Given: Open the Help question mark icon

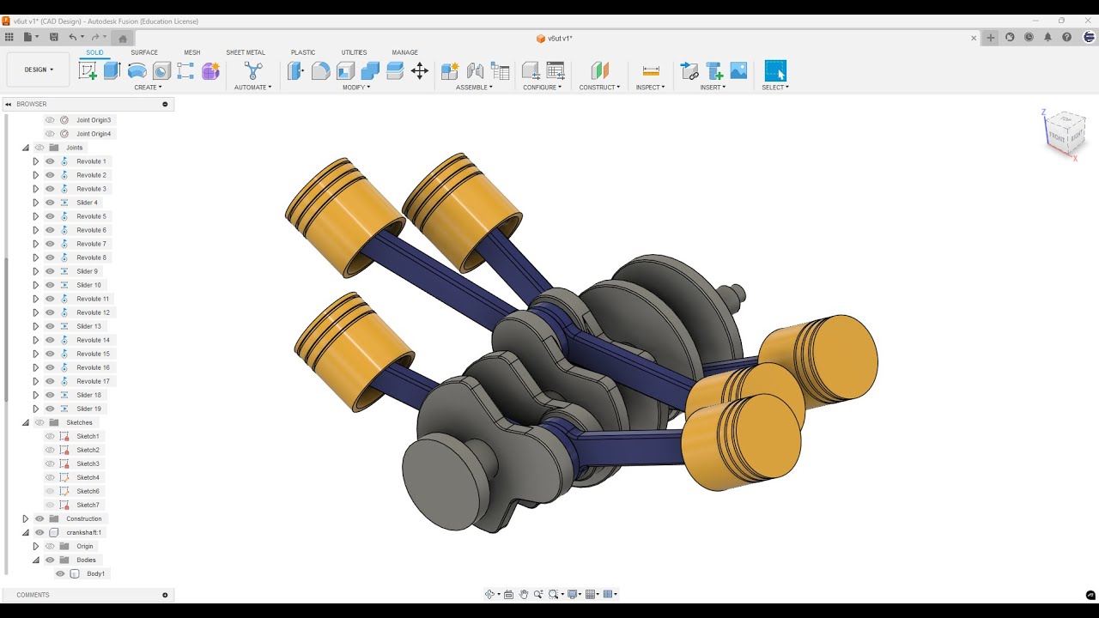Looking at the screenshot, I should pyautogui.click(x=1066, y=37).
